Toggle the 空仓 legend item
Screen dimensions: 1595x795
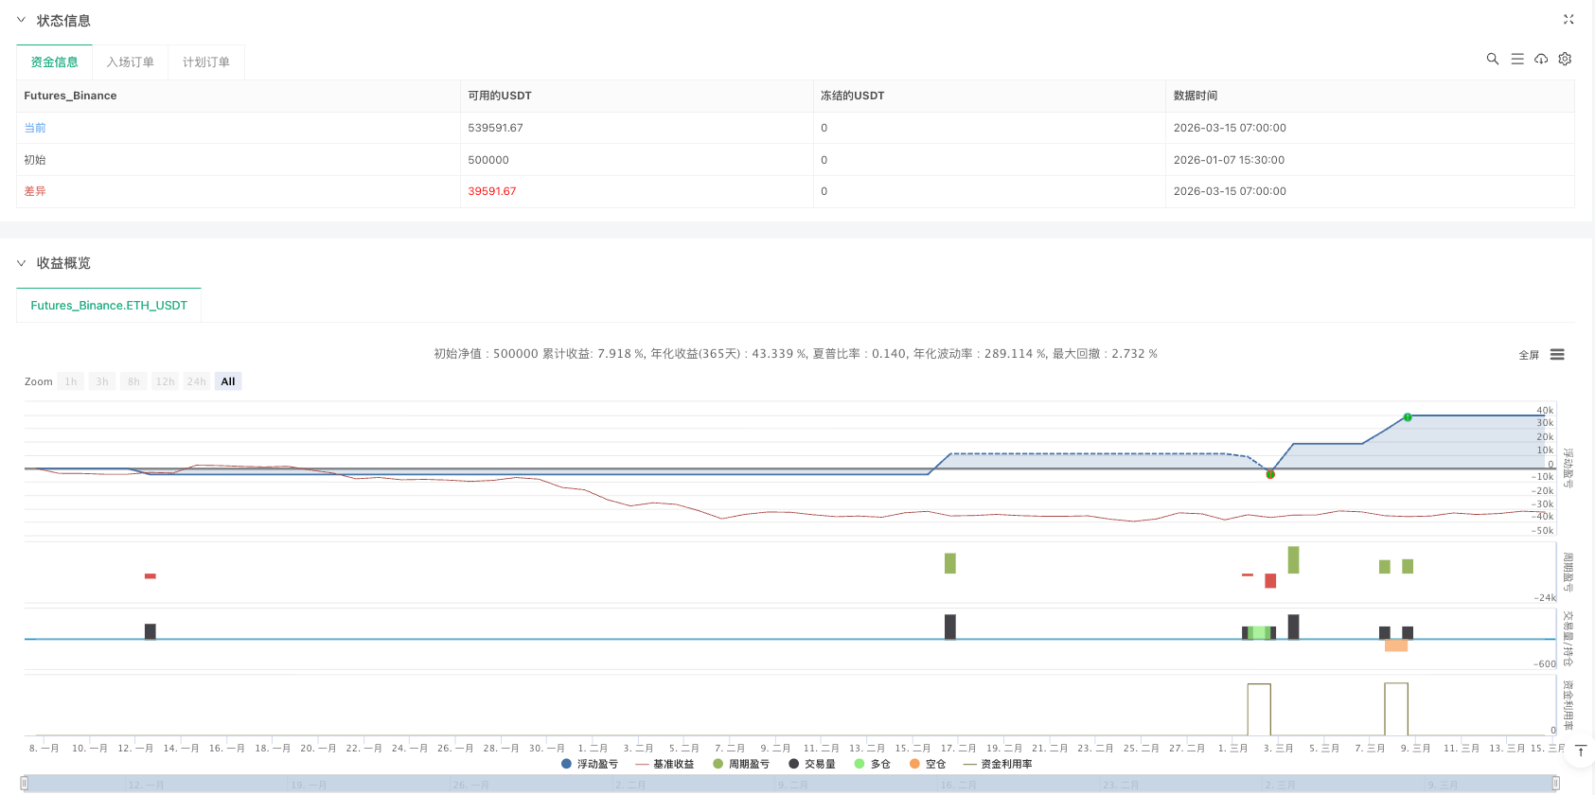(x=928, y=764)
